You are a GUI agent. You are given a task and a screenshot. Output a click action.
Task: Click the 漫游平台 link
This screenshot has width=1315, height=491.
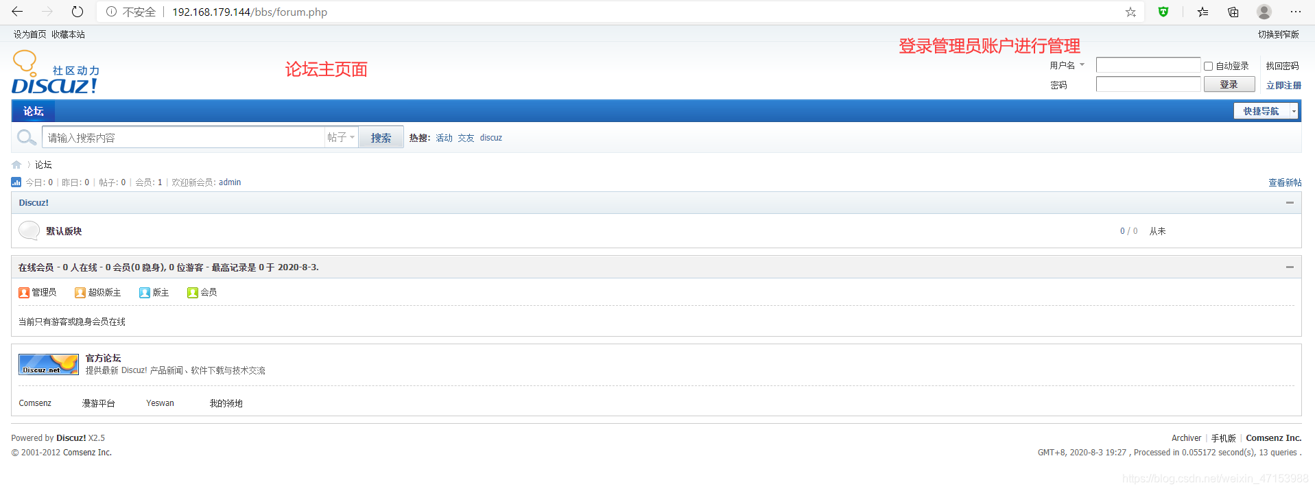point(99,403)
